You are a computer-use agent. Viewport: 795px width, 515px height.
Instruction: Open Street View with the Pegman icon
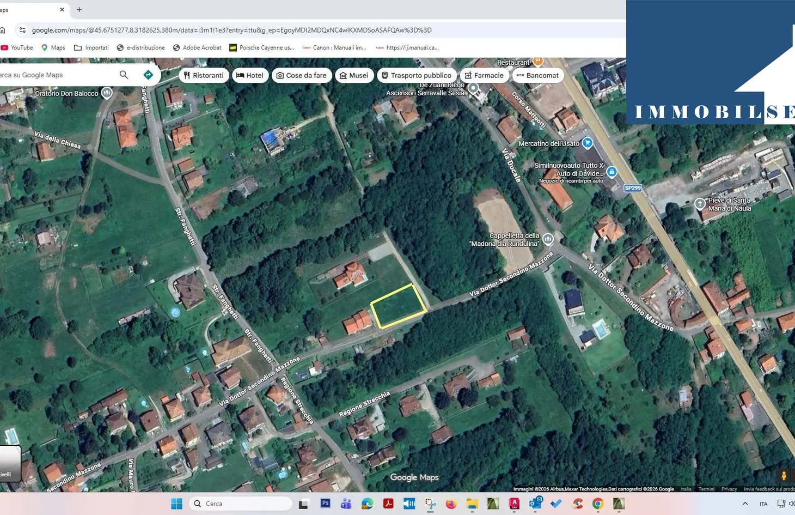(784, 476)
